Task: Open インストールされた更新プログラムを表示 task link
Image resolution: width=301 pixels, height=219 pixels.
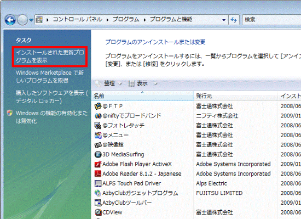Action: point(50,57)
